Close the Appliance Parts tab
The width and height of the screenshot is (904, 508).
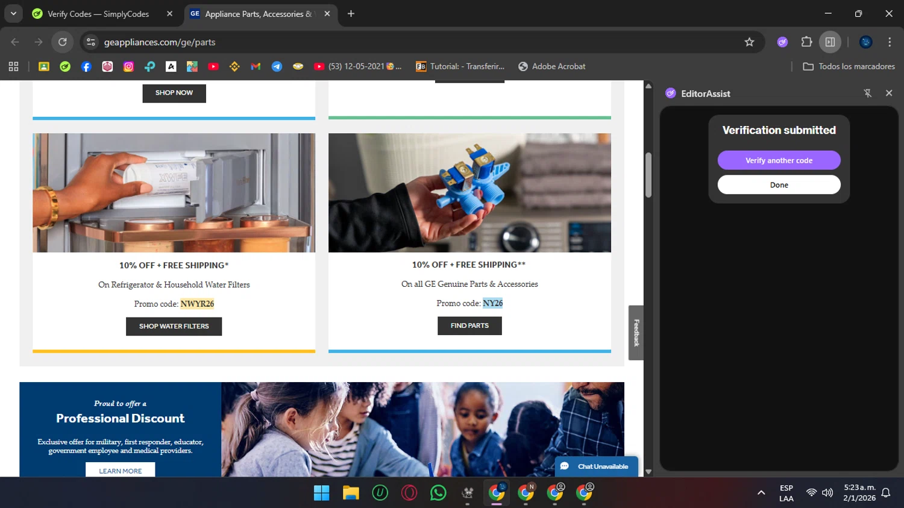click(x=327, y=14)
